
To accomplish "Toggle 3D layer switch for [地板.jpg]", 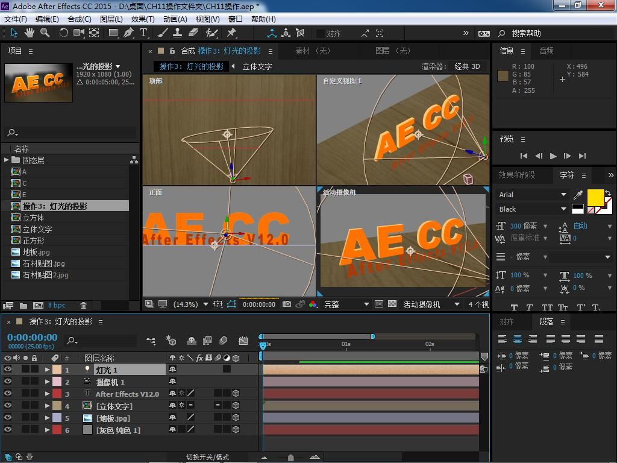I will click(x=236, y=417).
